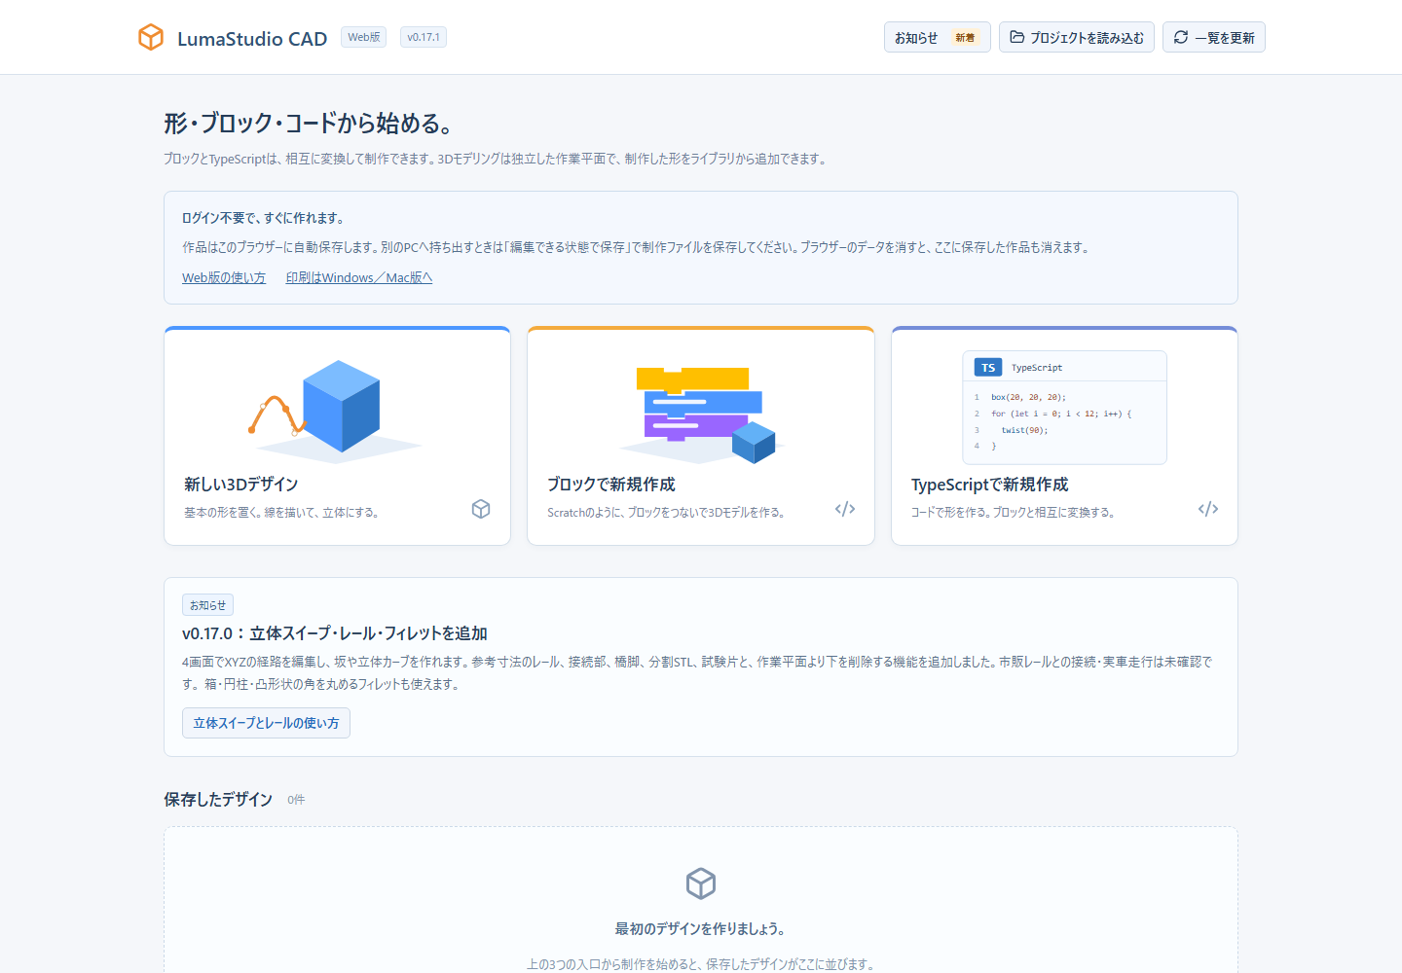Click the 新しい3Dデザイン card title
Screen dimensions: 1402x973
coord(241,485)
